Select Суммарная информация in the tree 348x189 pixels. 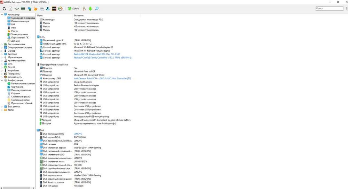pyautogui.click(x=23, y=18)
